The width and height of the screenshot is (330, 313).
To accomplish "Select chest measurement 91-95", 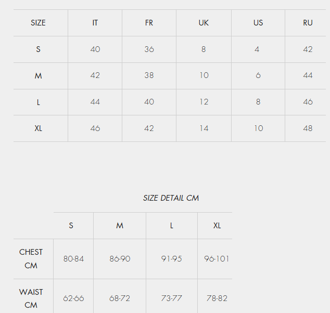I will pos(171,258).
